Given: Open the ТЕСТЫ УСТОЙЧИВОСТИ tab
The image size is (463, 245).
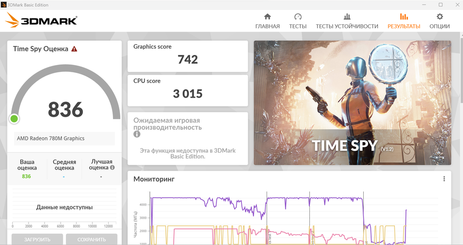Looking at the screenshot, I should click(347, 21).
